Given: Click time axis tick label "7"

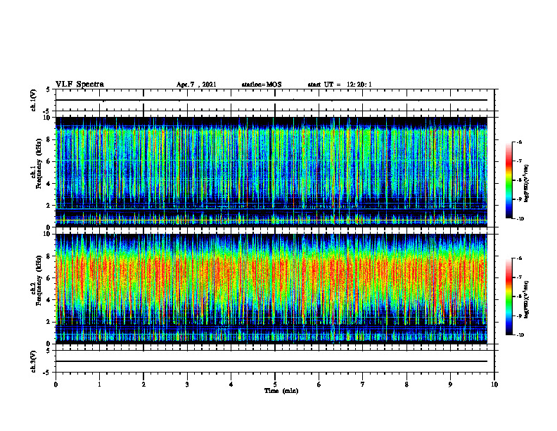Looking at the screenshot, I should (363, 385).
